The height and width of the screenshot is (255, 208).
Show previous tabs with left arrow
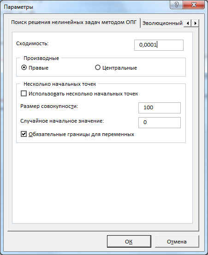(188, 23)
